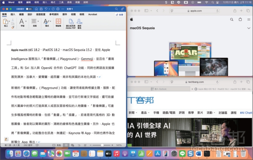Image resolution: width=253 pixels, height=160 pixels.
Task: Click the Search magnifier in Word's title bar
Action: click(x=116, y=9)
